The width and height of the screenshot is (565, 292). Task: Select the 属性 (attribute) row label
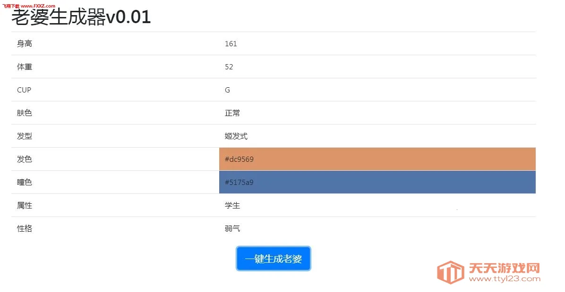tap(24, 206)
